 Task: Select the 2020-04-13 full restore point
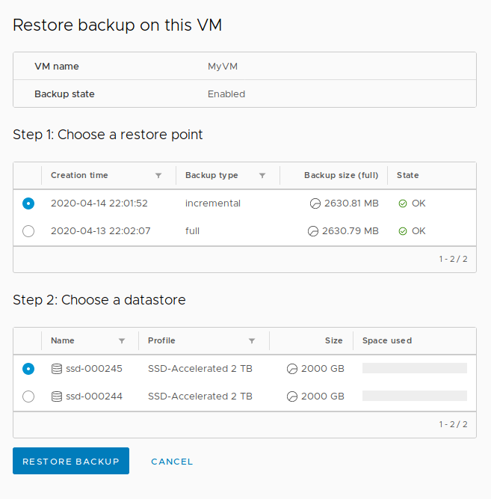[28, 231]
